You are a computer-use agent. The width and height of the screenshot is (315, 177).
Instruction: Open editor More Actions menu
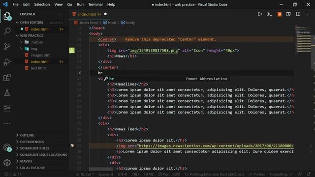[307, 14]
